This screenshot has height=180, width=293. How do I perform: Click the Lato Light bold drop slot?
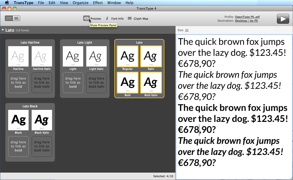(x=73, y=83)
